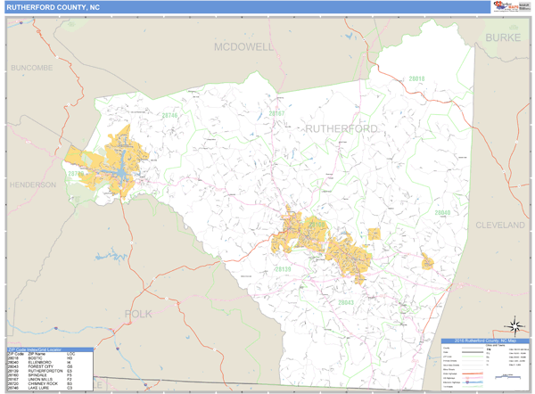Image resolution: width=535 pixels, height=394 pixels.
Task: Click the small orange Ellenboro area
Action: pyautogui.click(x=427, y=263)
